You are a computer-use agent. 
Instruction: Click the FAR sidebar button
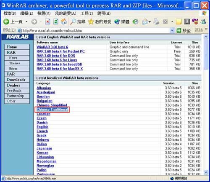tap(17, 74)
